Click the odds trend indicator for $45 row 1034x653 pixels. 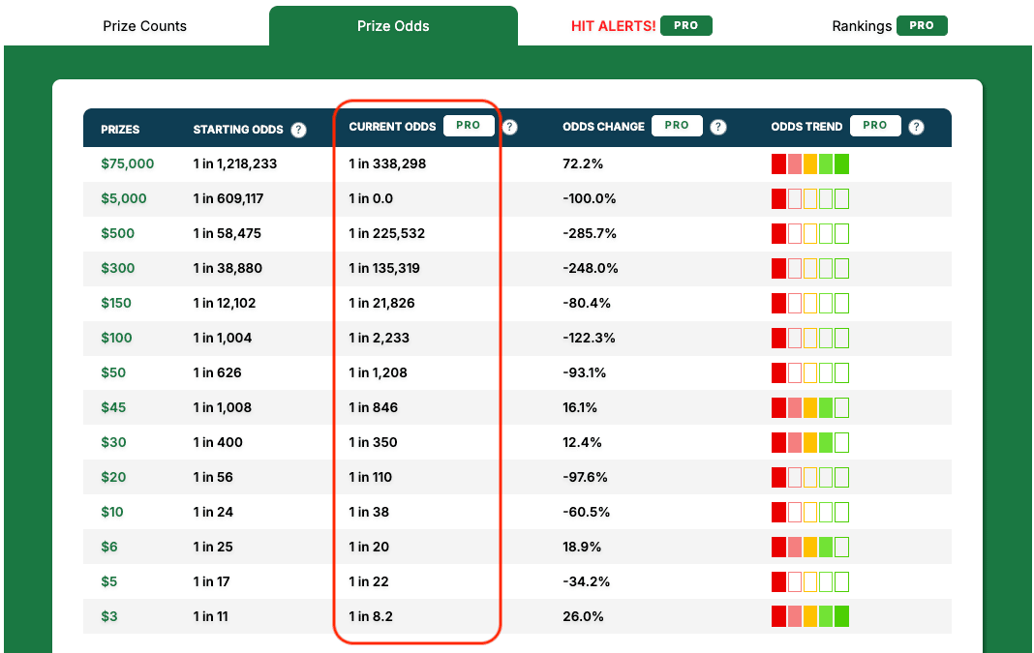[810, 407]
